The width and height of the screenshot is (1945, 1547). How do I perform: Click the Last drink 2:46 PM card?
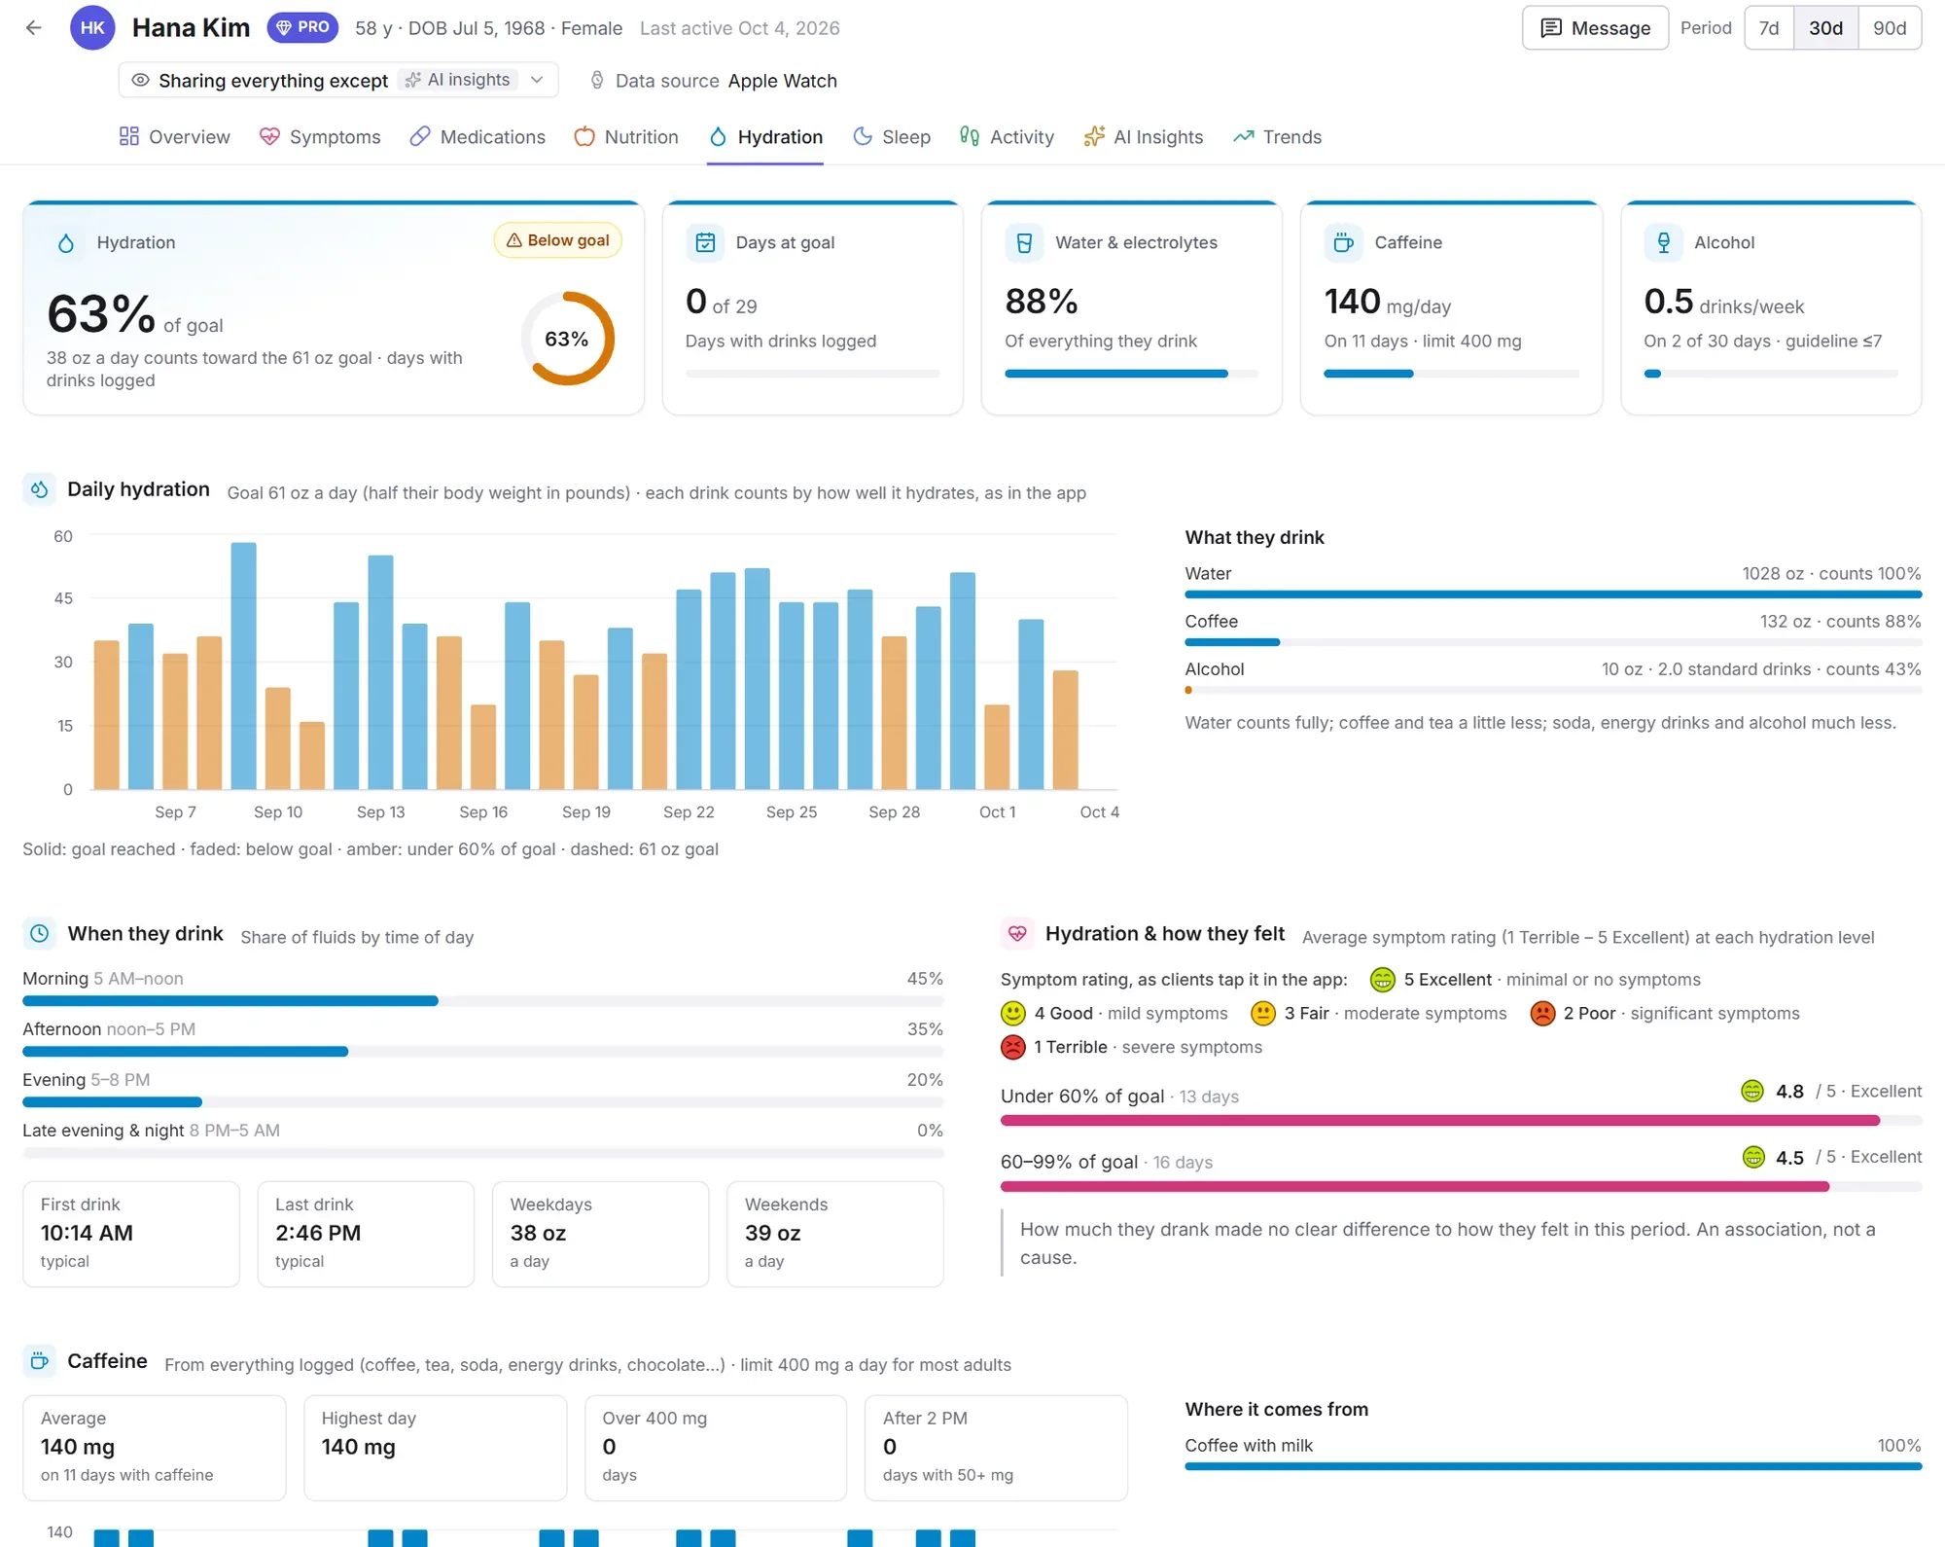[x=366, y=1234]
